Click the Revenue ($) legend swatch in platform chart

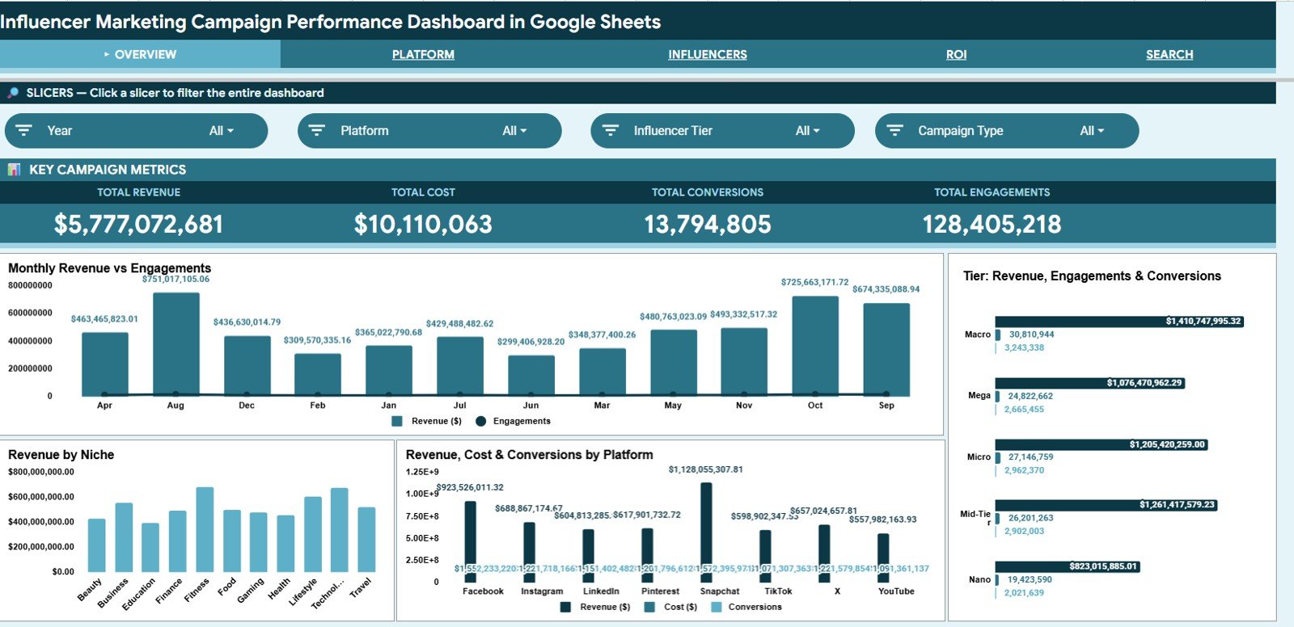point(565,607)
